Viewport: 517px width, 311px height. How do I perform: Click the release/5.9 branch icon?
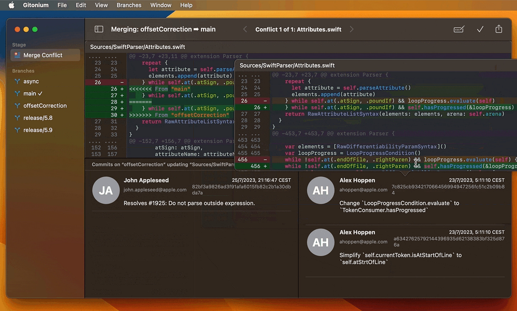pyautogui.click(x=17, y=130)
